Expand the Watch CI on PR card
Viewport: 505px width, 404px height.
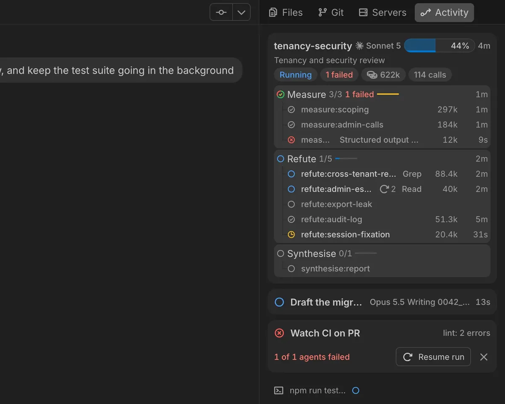coord(382,333)
